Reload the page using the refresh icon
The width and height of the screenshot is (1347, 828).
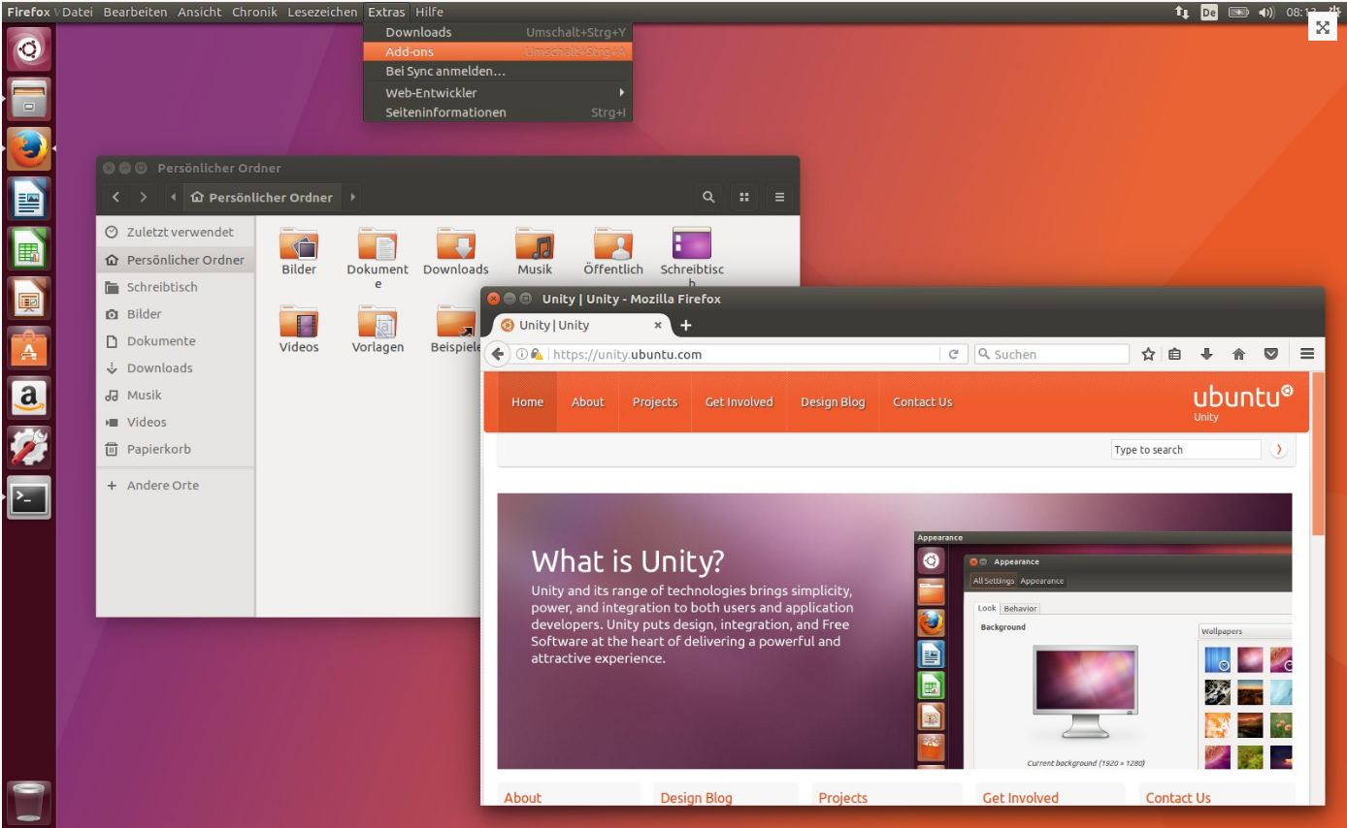tap(953, 355)
